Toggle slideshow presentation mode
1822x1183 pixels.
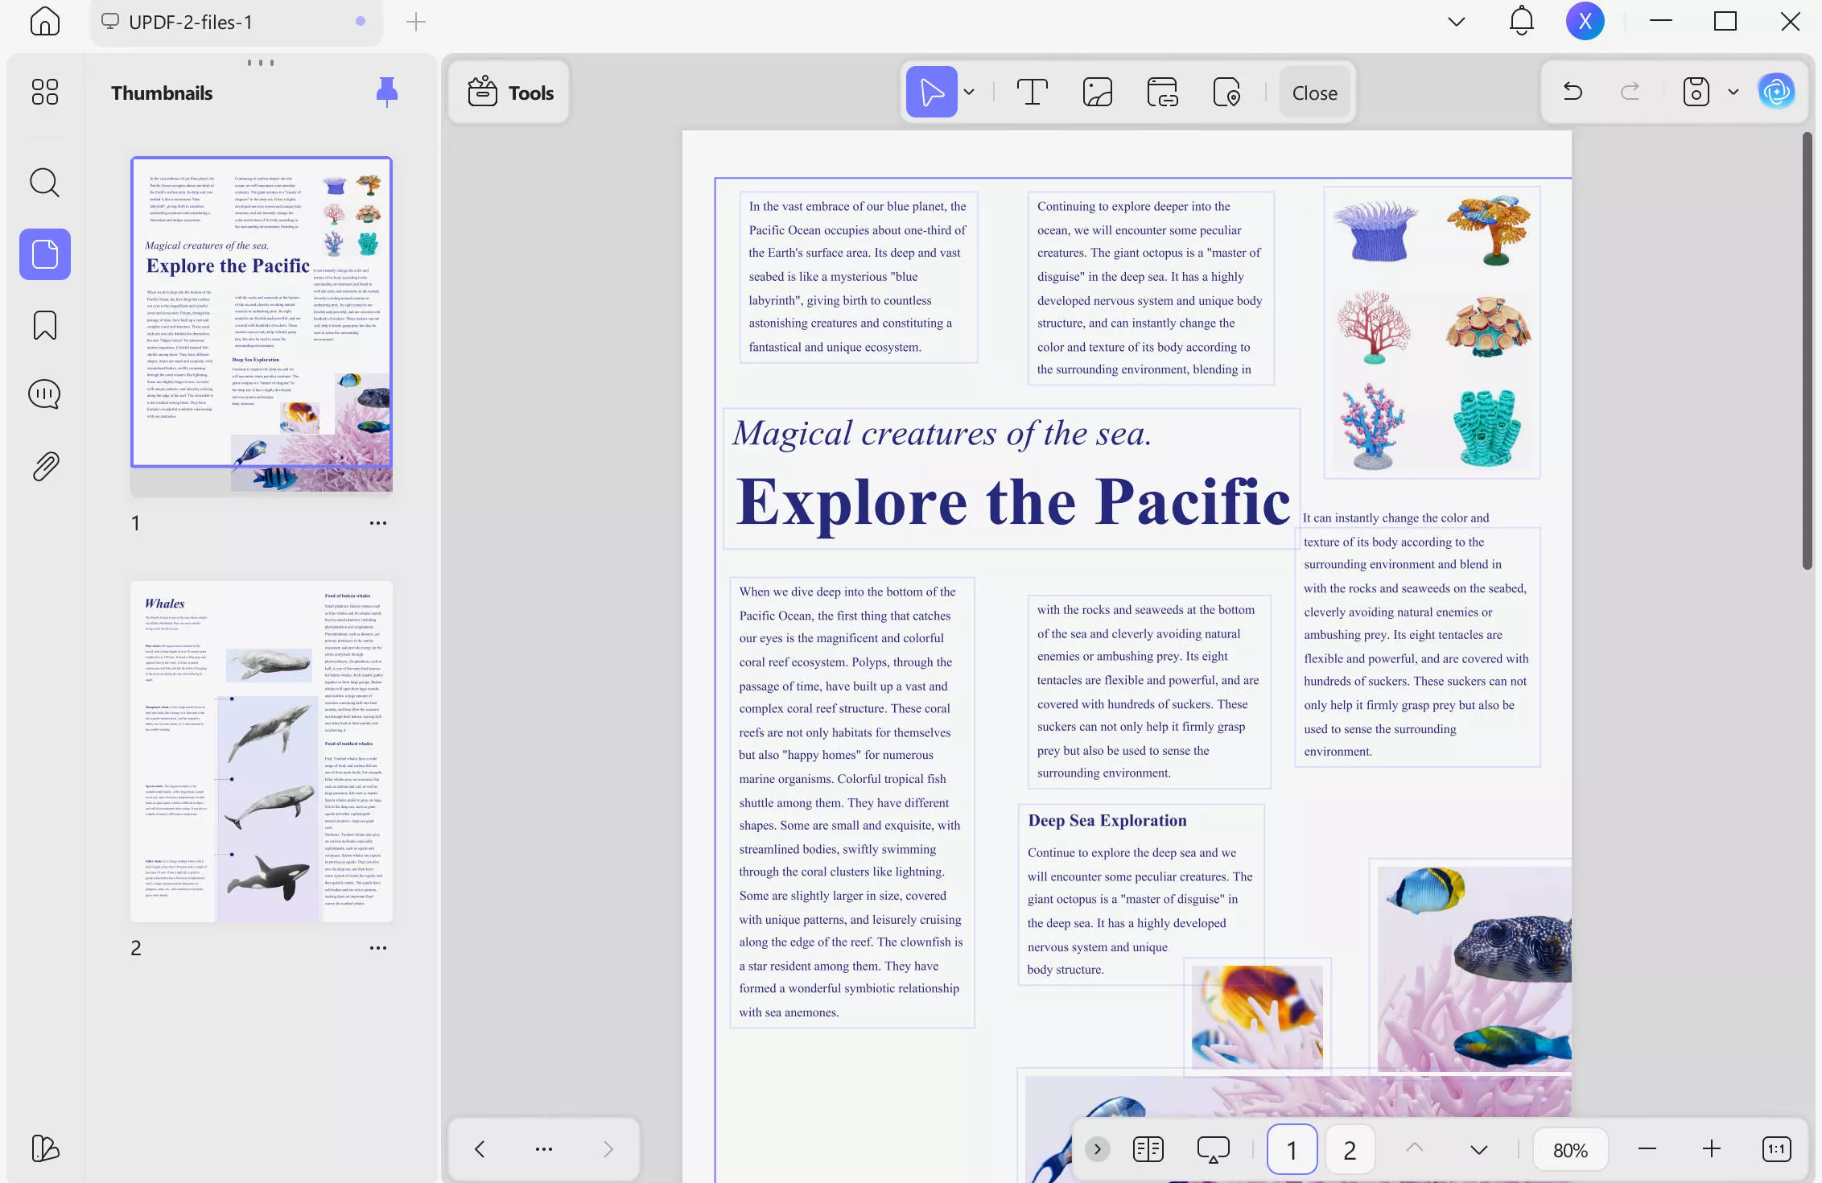[1213, 1149]
